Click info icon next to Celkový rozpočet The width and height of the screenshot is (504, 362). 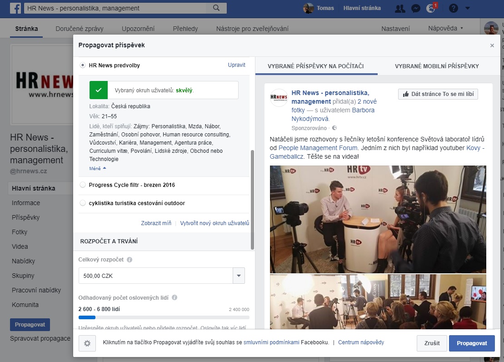pyautogui.click(x=130, y=260)
